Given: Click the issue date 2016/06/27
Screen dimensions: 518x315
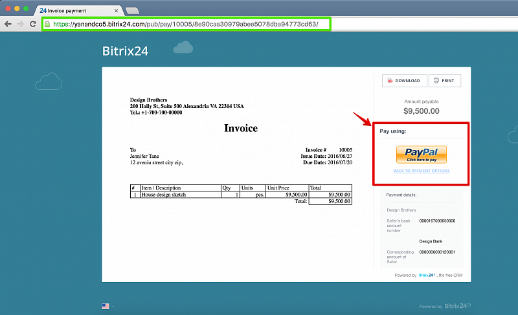Looking at the screenshot, I should (x=340, y=156).
